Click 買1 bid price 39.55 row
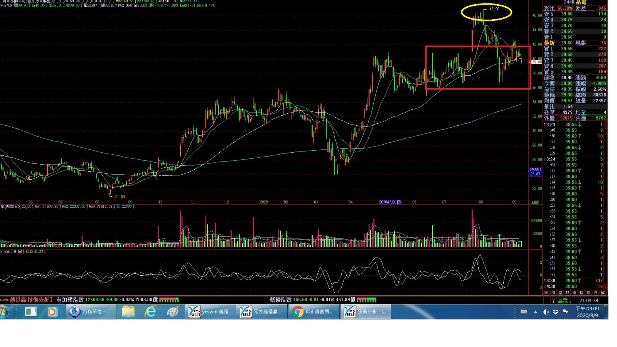The image size is (617, 347). [575, 49]
